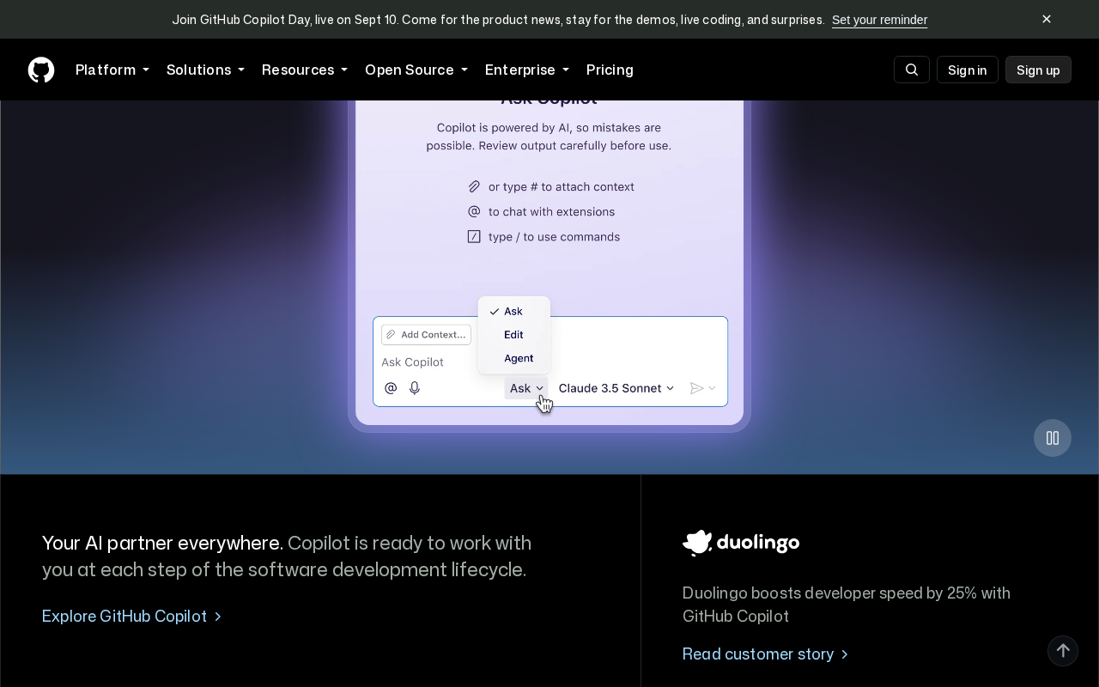Select the checked Ask mode option
Image resolution: width=1099 pixels, height=687 pixels.
coord(513,311)
